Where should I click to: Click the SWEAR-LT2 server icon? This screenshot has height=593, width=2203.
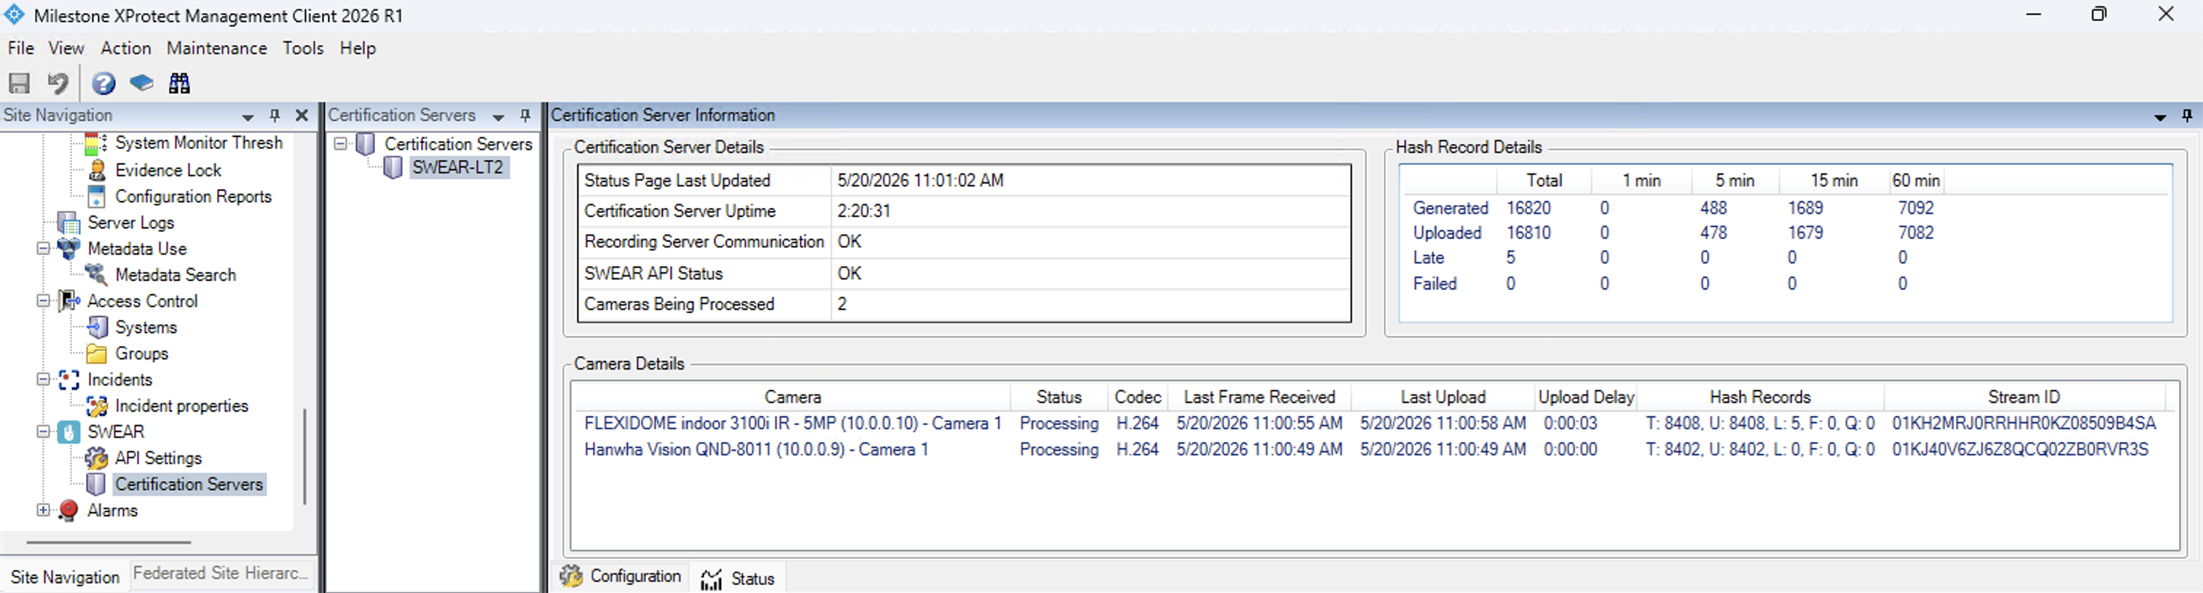[x=393, y=167]
